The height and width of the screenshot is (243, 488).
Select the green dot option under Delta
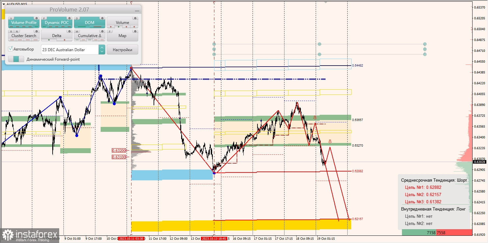pyautogui.click(x=49, y=40)
